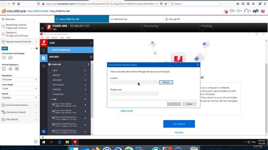268x150 pixels.
Task: Click the browser home button
Action: coord(18,4)
